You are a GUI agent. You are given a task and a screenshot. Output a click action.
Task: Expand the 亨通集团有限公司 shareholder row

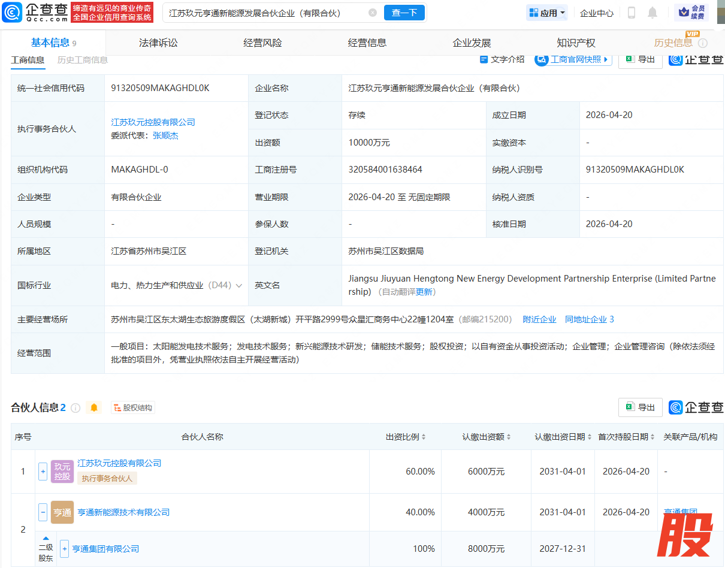point(64,549)
